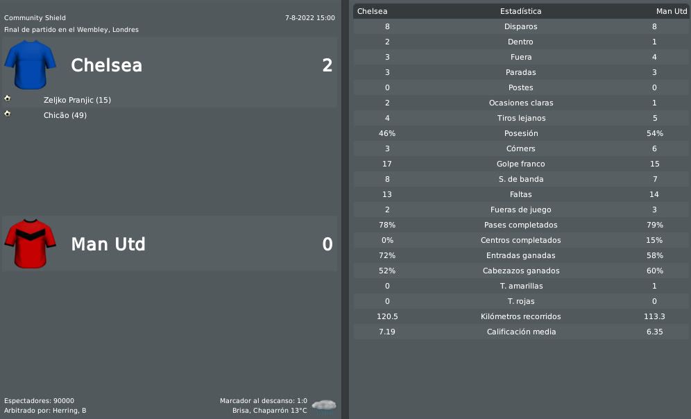Click the Man Utd column header
Viewport: 691px width, 419px height.
point(671,12)
